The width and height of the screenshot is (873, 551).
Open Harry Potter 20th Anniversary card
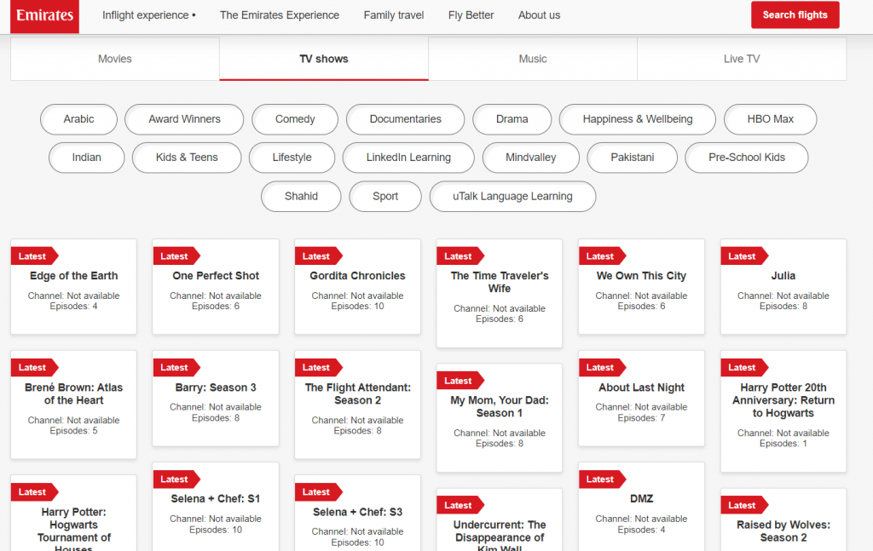(x=783, y=411)
